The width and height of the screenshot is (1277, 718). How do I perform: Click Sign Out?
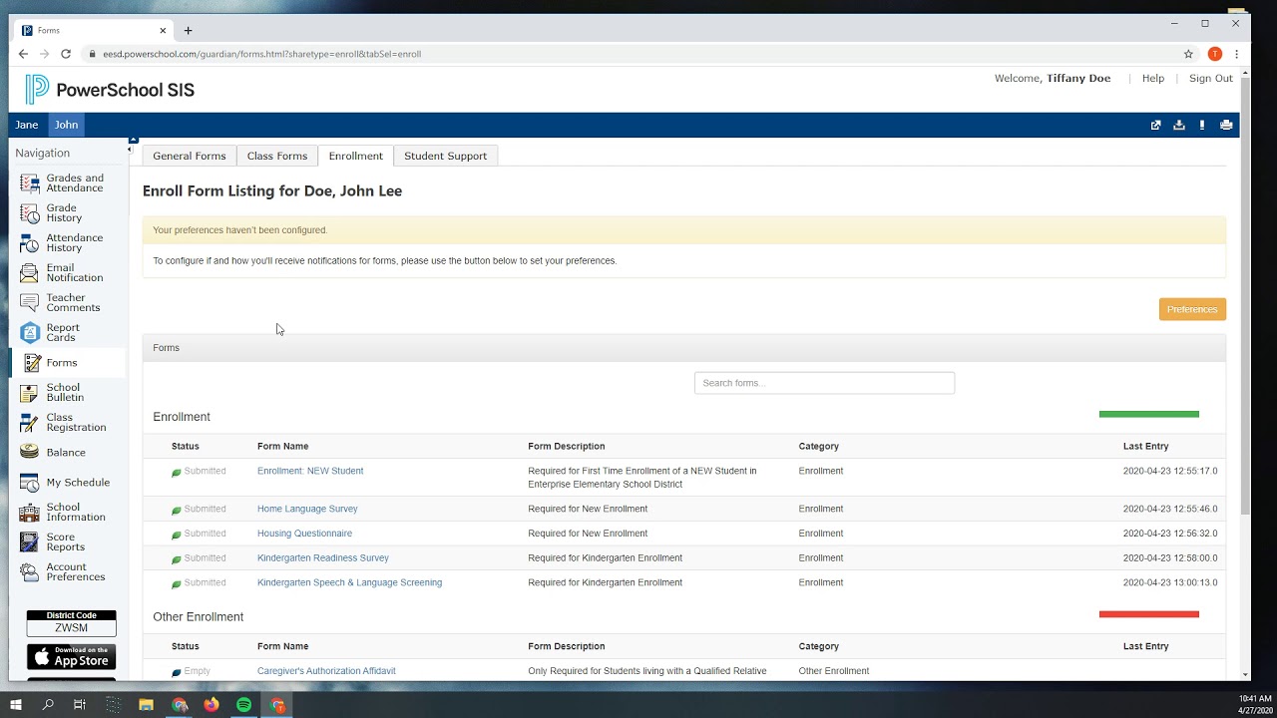click(1211, 78)
